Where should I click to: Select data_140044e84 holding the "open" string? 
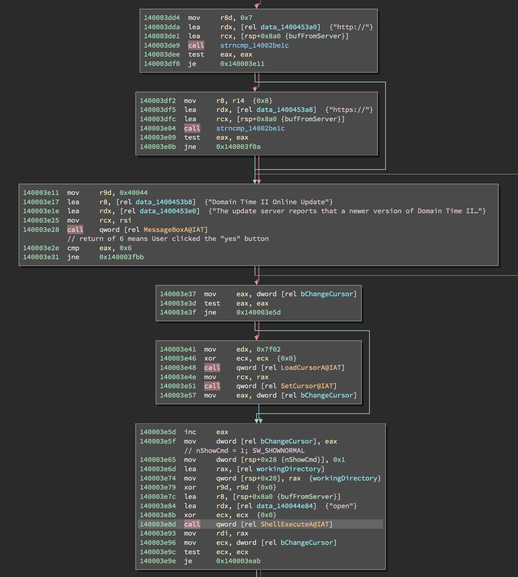pyautogui.click(x=285, y=506)
